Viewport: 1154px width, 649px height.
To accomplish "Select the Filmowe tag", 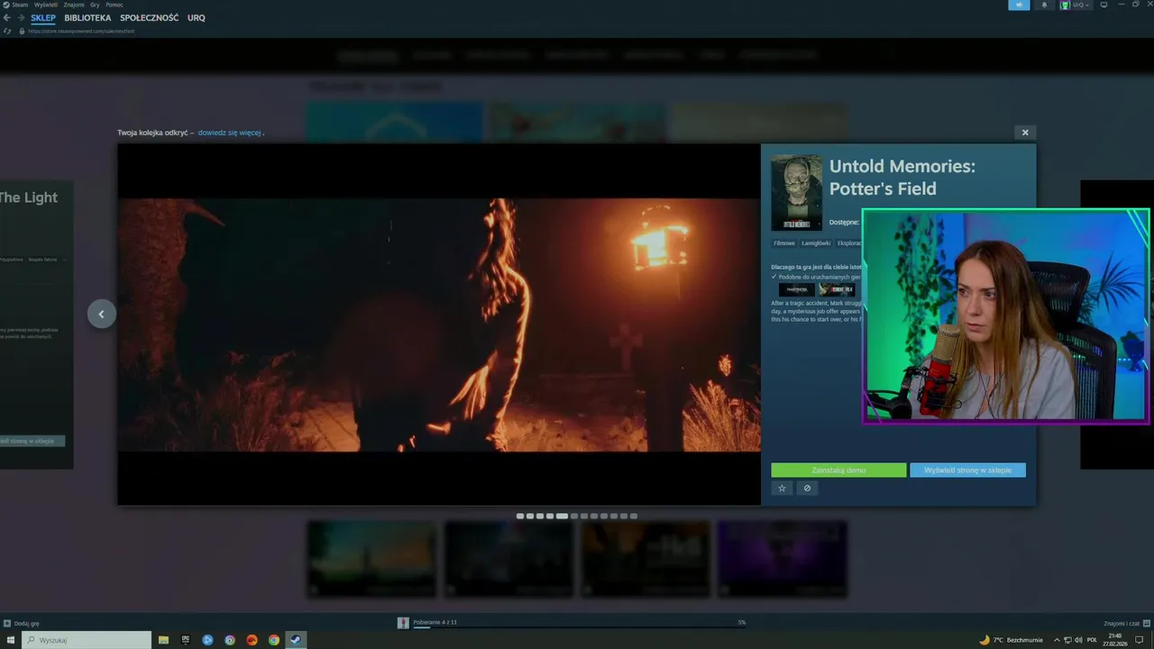I will 784,243.
